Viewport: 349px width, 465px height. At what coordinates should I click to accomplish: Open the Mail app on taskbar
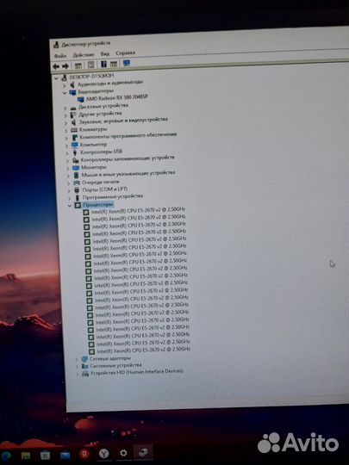[65, 455]
